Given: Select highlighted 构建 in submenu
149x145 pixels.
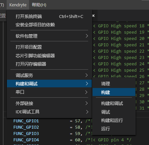Looking at the screenshot, I should [114, 92].
